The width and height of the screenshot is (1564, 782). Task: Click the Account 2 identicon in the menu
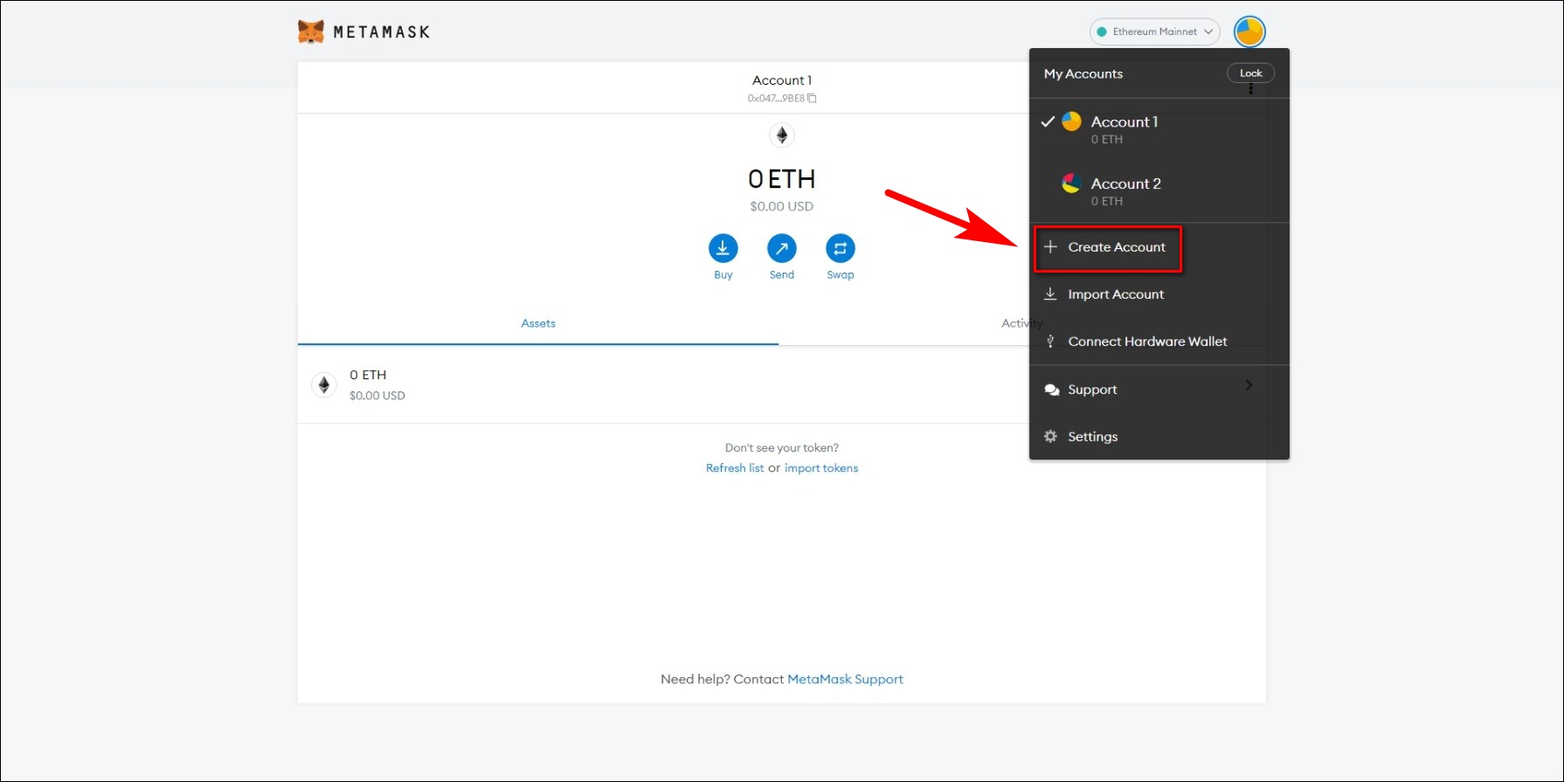[x=1072, y=183]
